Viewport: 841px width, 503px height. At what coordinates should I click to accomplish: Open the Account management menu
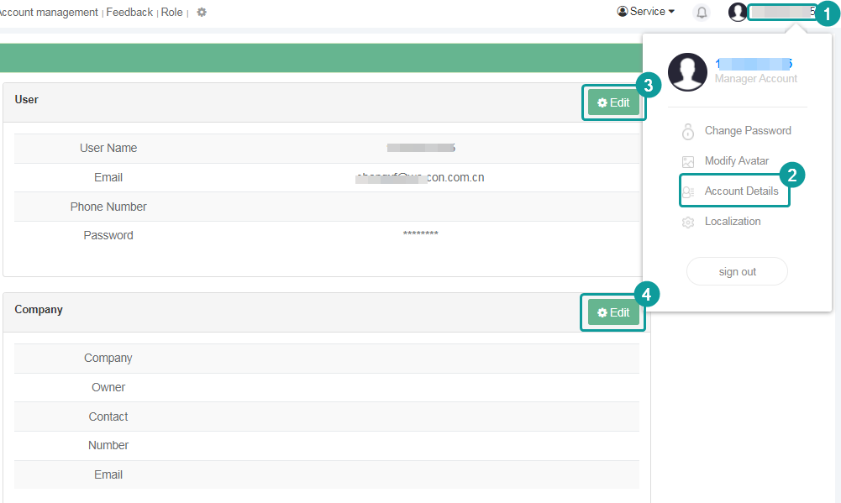point(46,12)
